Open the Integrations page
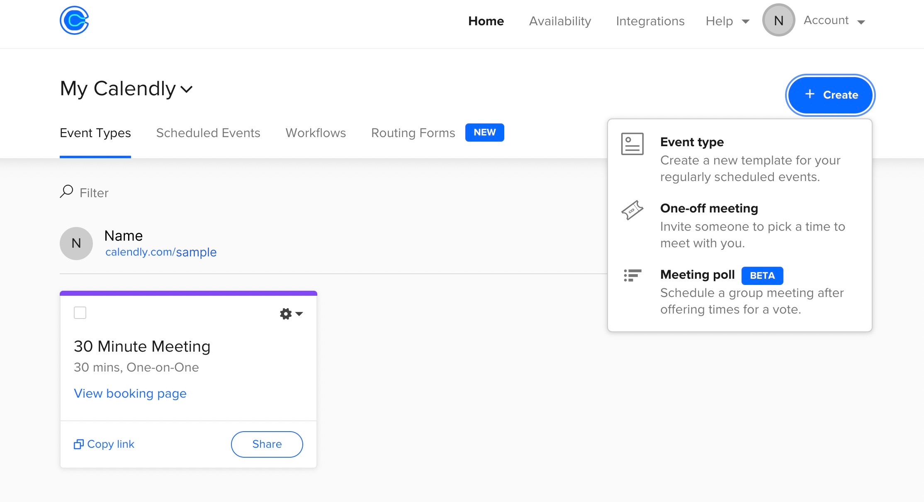This screenshot has width=924, height=502. point(650,21)
